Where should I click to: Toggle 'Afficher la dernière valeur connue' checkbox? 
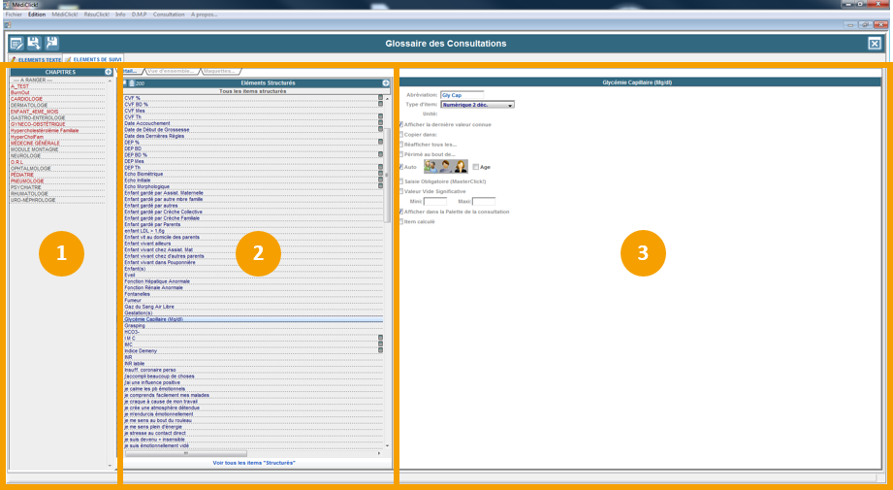401,124
